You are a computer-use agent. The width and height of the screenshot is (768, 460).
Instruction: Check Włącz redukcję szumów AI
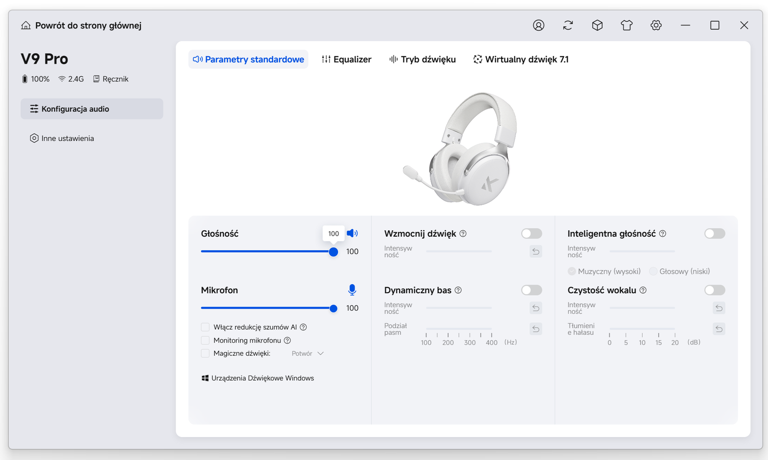(x=205, y=327)
